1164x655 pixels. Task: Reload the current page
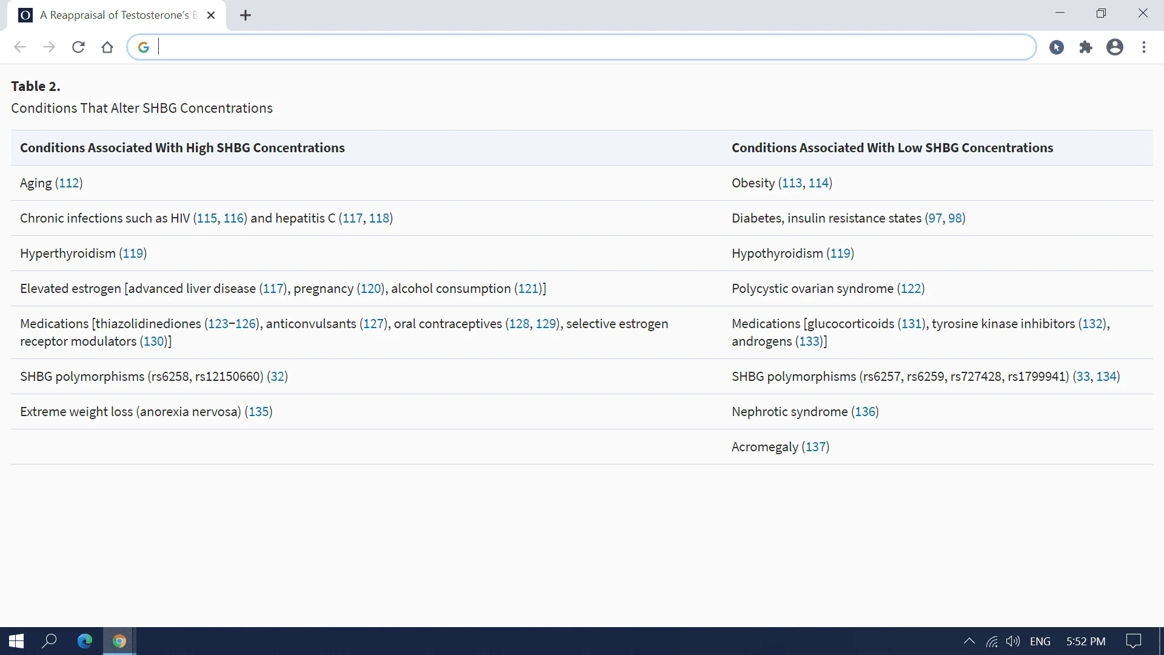click(x=78, y=47)
